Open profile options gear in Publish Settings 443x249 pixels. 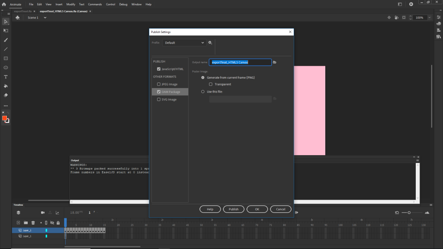pos(210,43)
